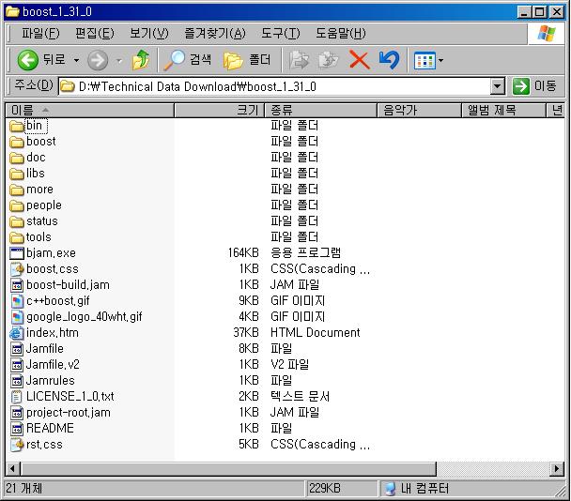The height and width of the screenshot is (501, 571).
Task: Select the boost folder icon
Action: 17,142
